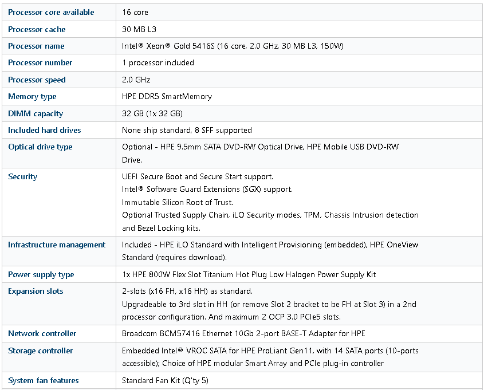
Task: Select 'and Bezel Locking kits' line
Action: click(161, 228)
